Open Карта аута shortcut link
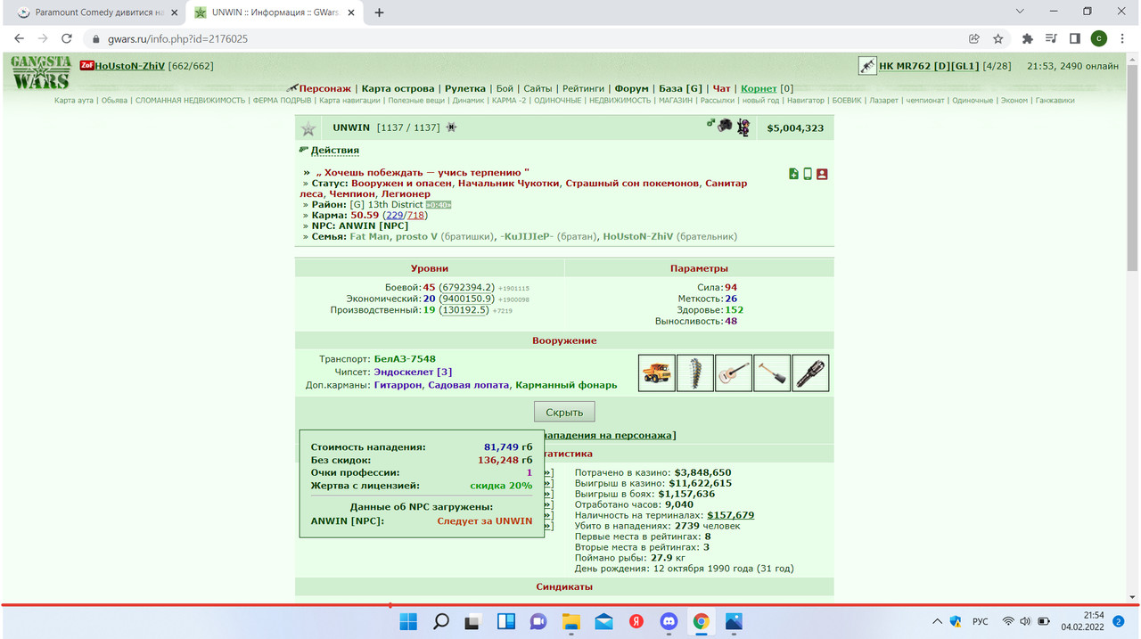The height and width of the screenshot is (639, 1141). coord(74,101)
